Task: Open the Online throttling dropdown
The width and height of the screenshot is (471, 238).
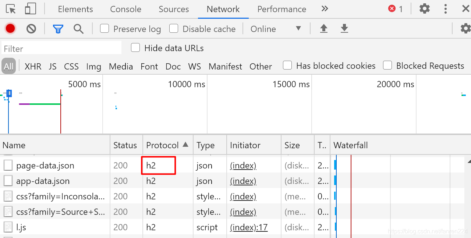Action: (x=276, y=29)
